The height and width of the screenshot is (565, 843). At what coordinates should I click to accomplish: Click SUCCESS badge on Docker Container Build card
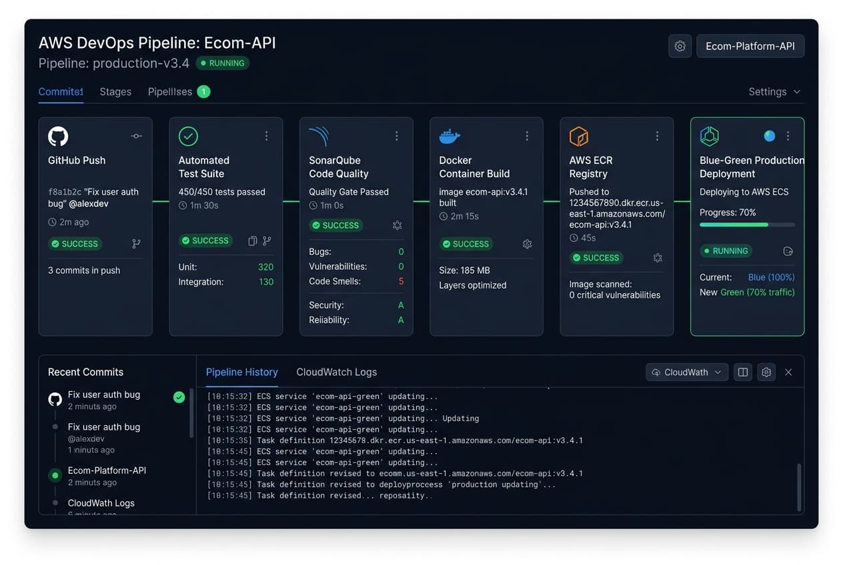pos(466,244)
